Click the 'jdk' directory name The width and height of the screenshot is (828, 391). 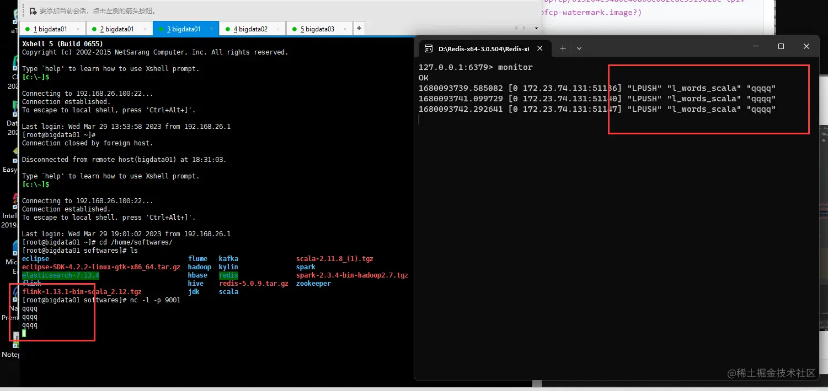(x=194, y=292)
